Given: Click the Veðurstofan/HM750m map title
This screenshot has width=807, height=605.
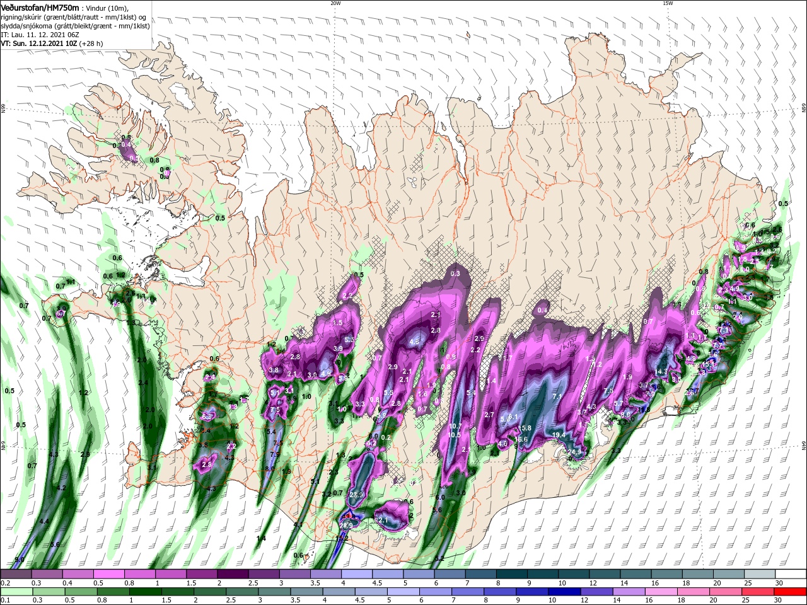Looking at the screenshot, I should pyautogui.click(x=40, y=7).
